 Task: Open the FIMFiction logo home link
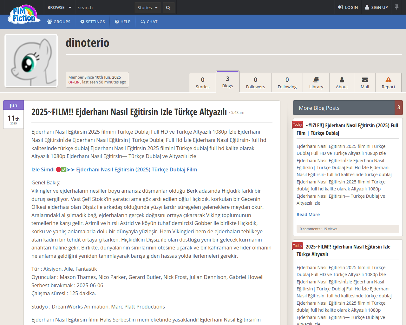(x=24, y=14)
